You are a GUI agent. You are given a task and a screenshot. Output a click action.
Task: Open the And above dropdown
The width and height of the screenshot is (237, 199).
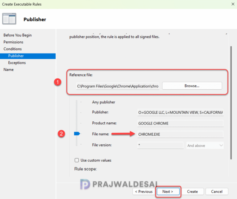(205, 146)
